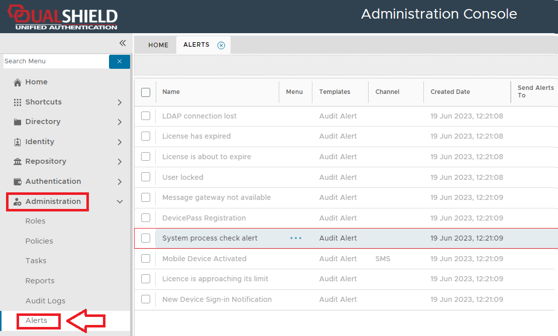558x336 pixels.
Task: Click the Shortcuts grid icon
Action: click(18, 102)
